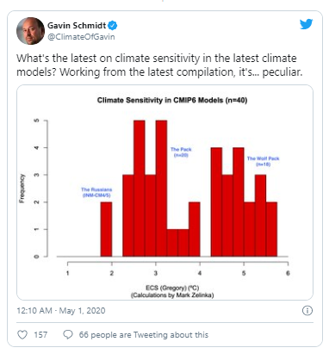Image resolution: width=329 pixels, height=354 pixels.
Task: Open the CMIP6 histogram chart image
Action: (x=164, y=192)
